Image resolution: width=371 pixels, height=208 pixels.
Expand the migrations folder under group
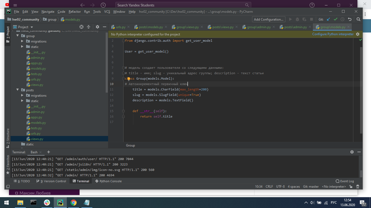click(23, 41)
